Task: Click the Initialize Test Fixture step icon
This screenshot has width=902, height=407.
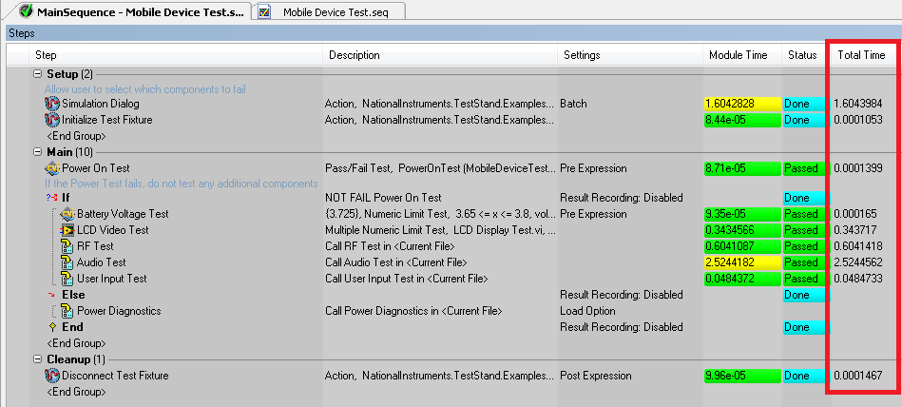Action: pyautogui.click(x=52, y=120)
